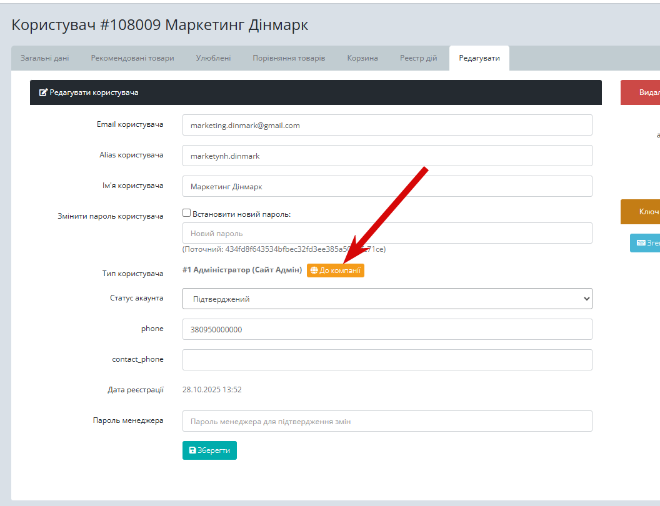The height and width of the screenshot is (506, 660).
Task: Click globe icon on До компанії button
Action: 314,270
